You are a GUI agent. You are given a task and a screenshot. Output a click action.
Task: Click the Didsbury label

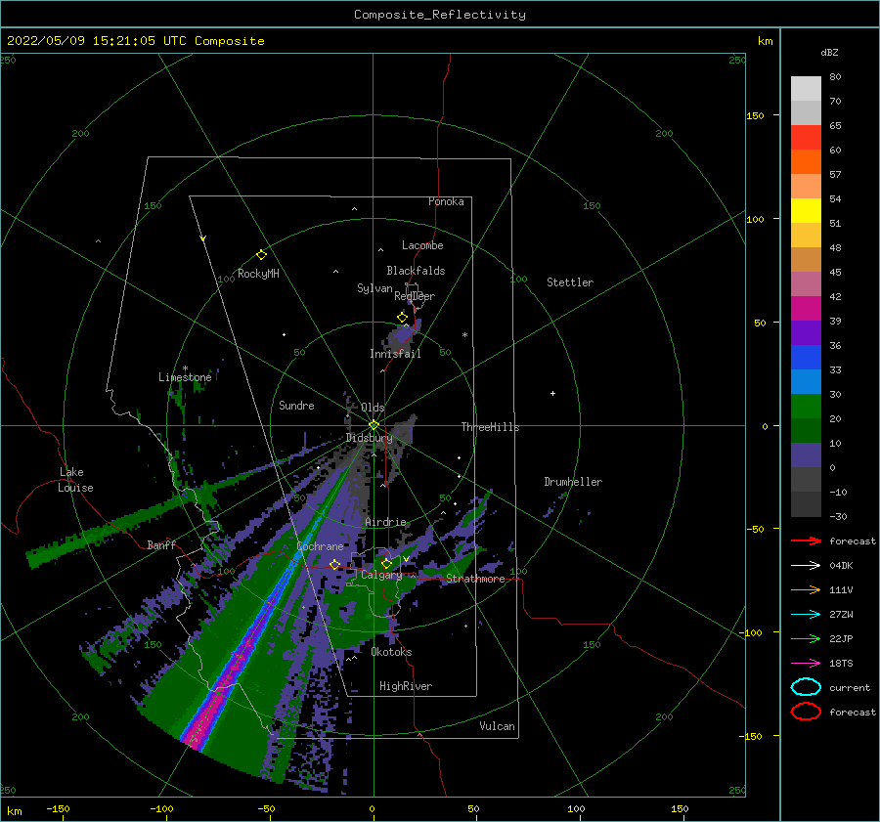(x=369, y=438)
